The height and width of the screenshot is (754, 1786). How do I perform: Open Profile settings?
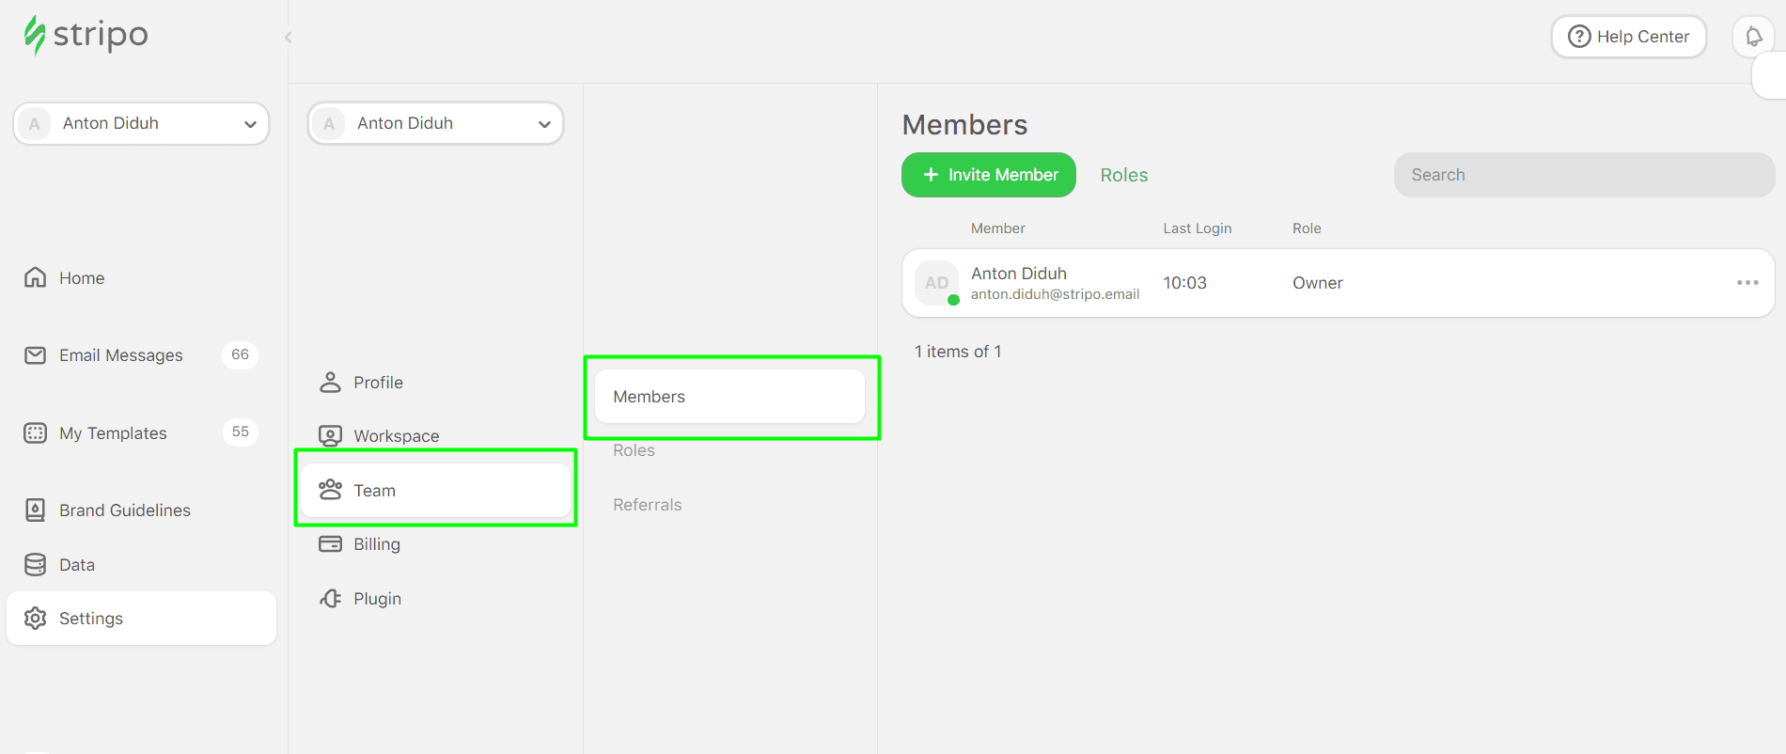click(378, 383)
